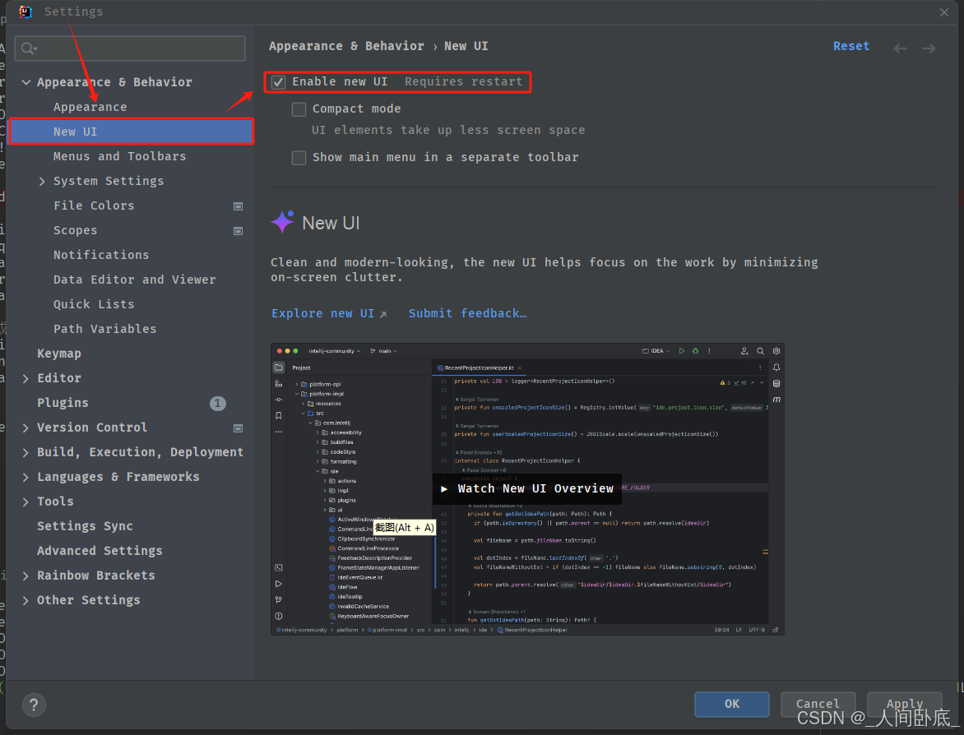Click the external link arrow after Explore new UI
Image resolution: width=964 pixels, height=735 pixels.
tap(383, 314)
